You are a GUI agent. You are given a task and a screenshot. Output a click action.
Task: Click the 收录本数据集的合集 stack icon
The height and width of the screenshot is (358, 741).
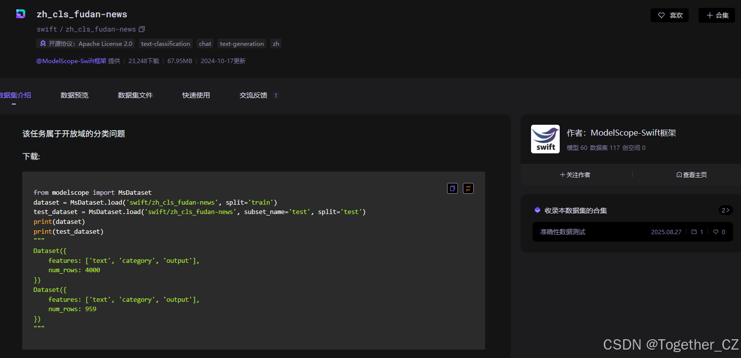click(x=537, y=210)
